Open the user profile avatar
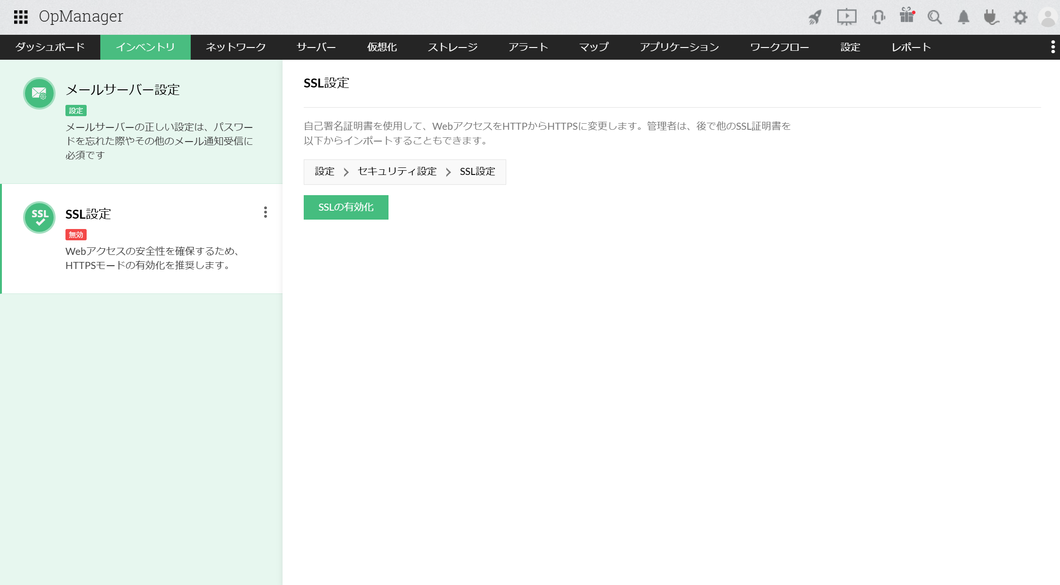 coord(1048,18)
